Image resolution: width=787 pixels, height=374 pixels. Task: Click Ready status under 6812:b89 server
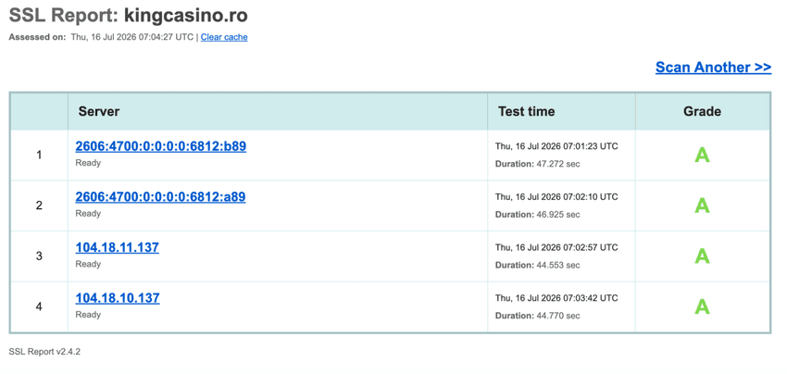point(88,163)
